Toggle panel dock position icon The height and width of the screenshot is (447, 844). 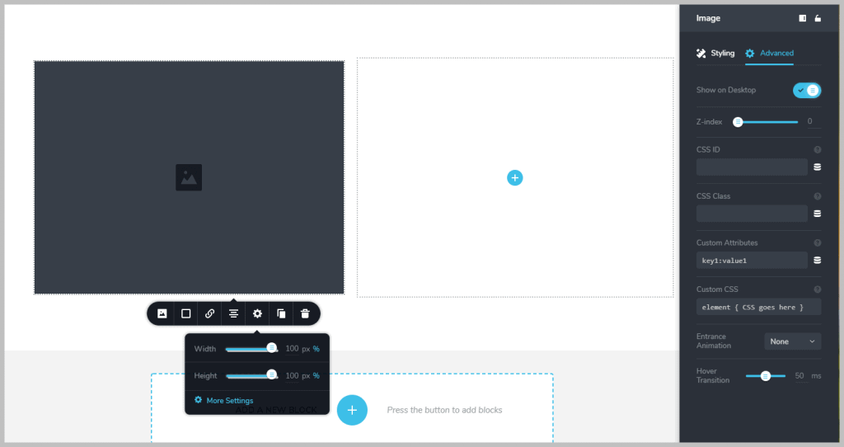(x=803, y=18)
